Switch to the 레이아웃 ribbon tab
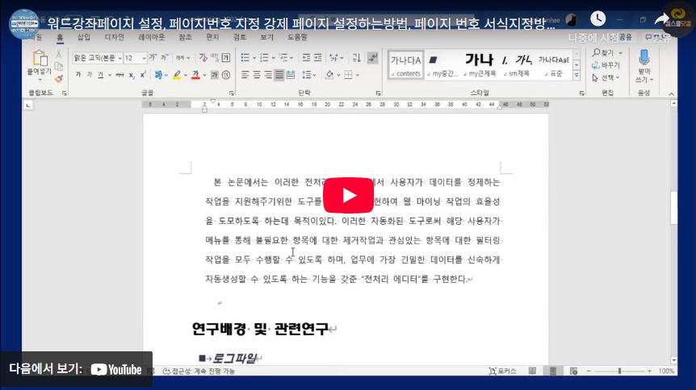The image size is (696, 390). (151, 37)
